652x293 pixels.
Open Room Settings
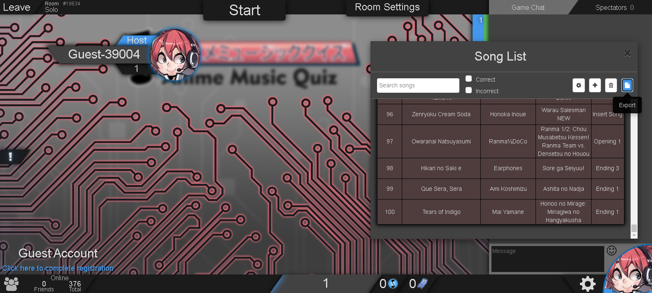click(387, 7)
